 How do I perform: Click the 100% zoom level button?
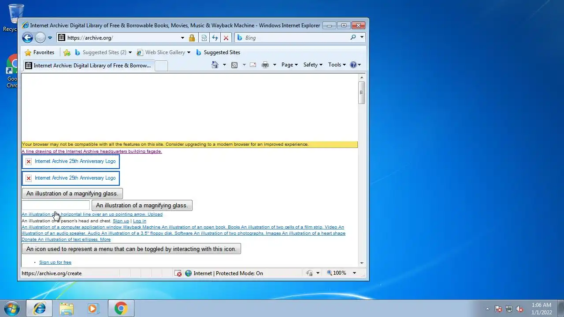point(336,273)
